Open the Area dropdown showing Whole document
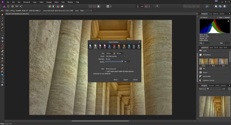The image size is (231, 125). click(116, 69)
